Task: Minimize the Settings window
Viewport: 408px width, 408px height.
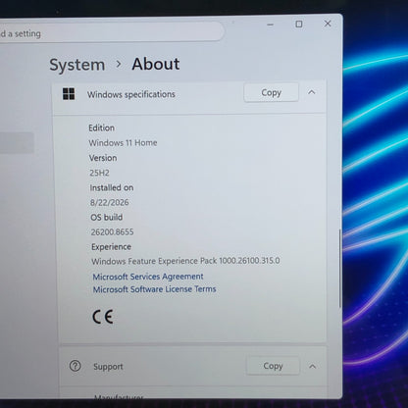Action: [270, 25]
